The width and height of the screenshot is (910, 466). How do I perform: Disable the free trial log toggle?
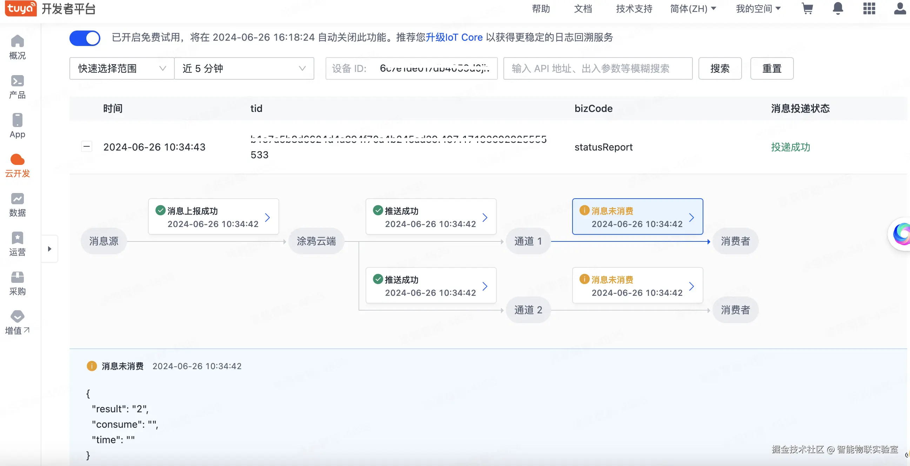(85, 38)
